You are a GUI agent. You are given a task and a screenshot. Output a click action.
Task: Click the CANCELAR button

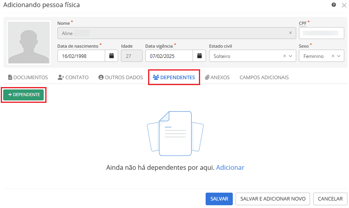[330, 199]
